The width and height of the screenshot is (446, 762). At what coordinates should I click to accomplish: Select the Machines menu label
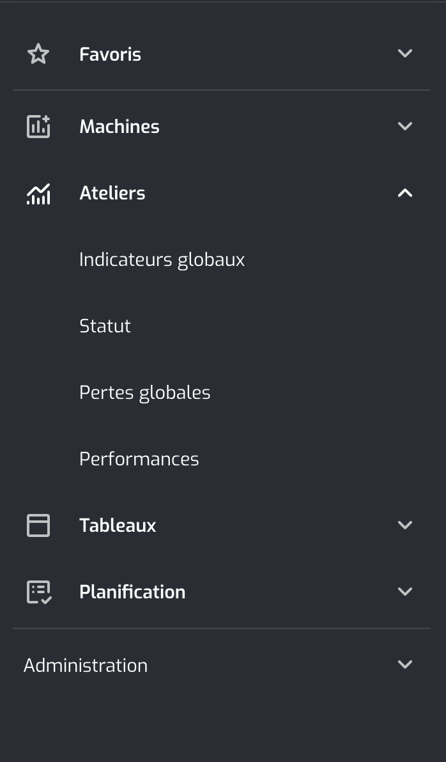pyautogui.click(x=119, y=127)
